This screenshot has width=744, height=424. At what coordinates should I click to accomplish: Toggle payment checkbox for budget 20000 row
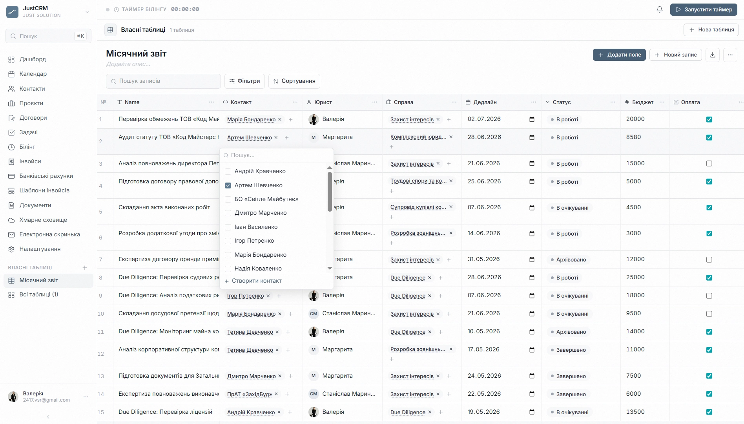[709, 119]
